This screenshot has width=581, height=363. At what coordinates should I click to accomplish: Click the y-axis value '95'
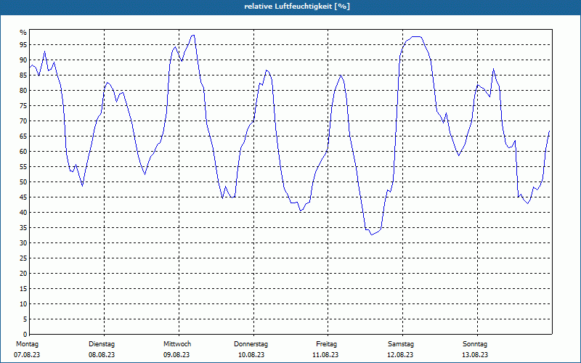coord(23,45)
